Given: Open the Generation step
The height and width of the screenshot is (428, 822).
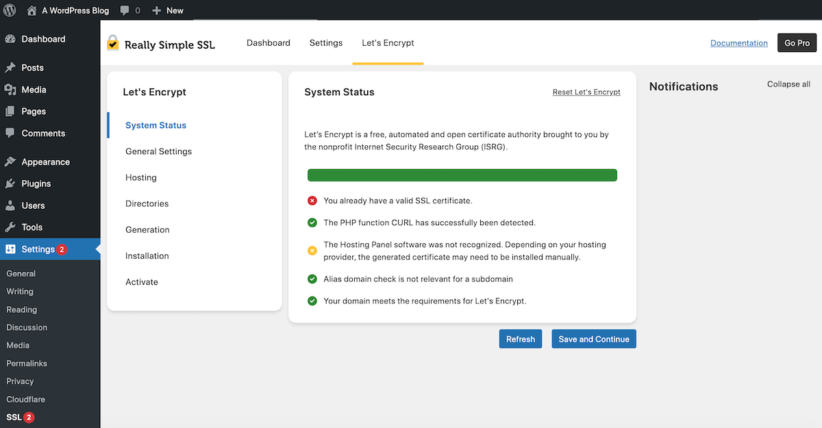Looking at the screenshot, I should (148, 229).
